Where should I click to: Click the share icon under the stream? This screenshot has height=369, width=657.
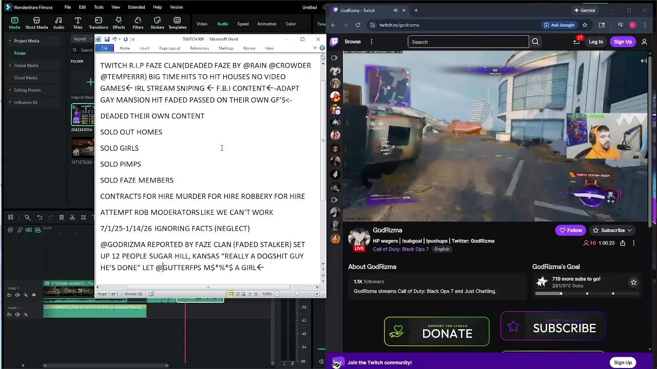[x=623, y=243]
